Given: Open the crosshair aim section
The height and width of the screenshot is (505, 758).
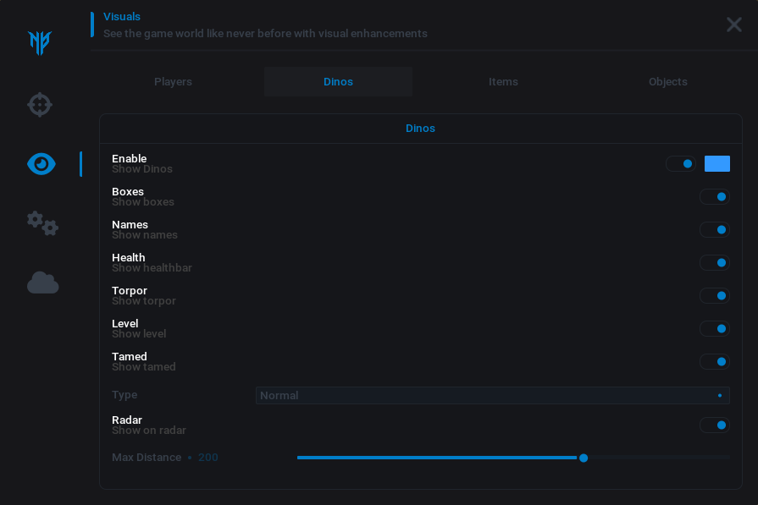Looking at the screenshot, I should [40, 105].
